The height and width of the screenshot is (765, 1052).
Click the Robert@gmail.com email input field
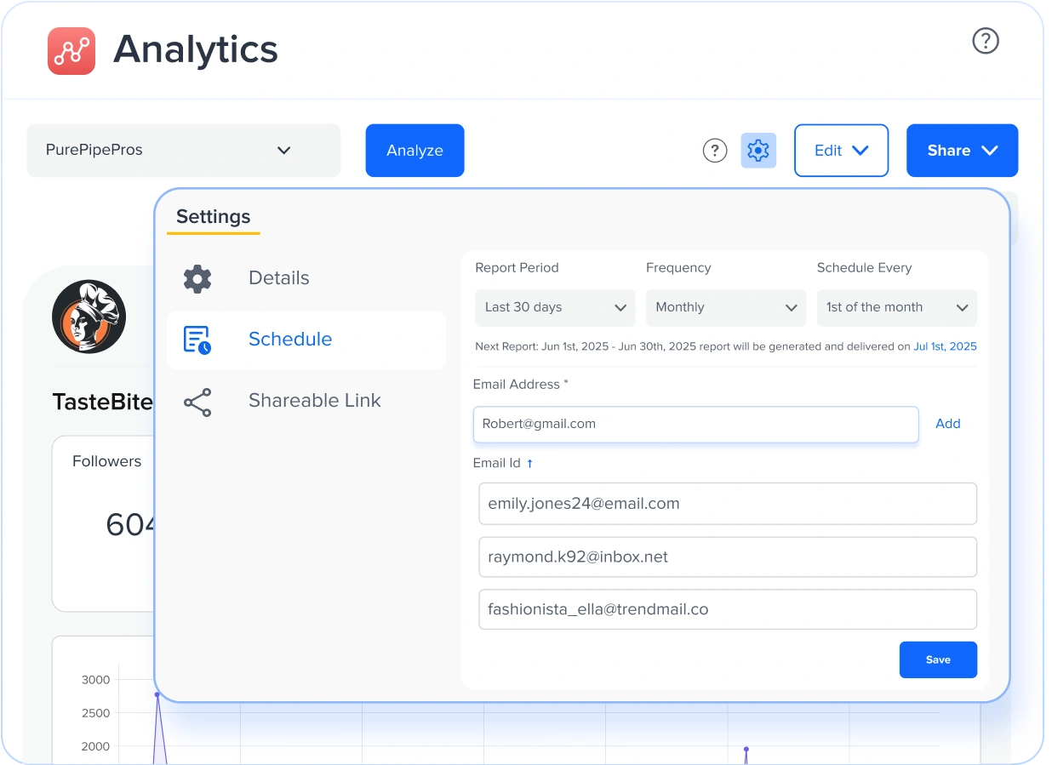coord(696,424)
